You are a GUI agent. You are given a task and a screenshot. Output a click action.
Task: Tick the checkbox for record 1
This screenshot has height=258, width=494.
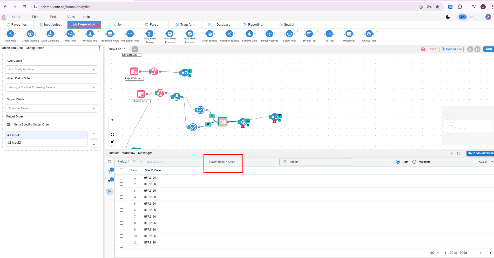click(x=121, y=178)
